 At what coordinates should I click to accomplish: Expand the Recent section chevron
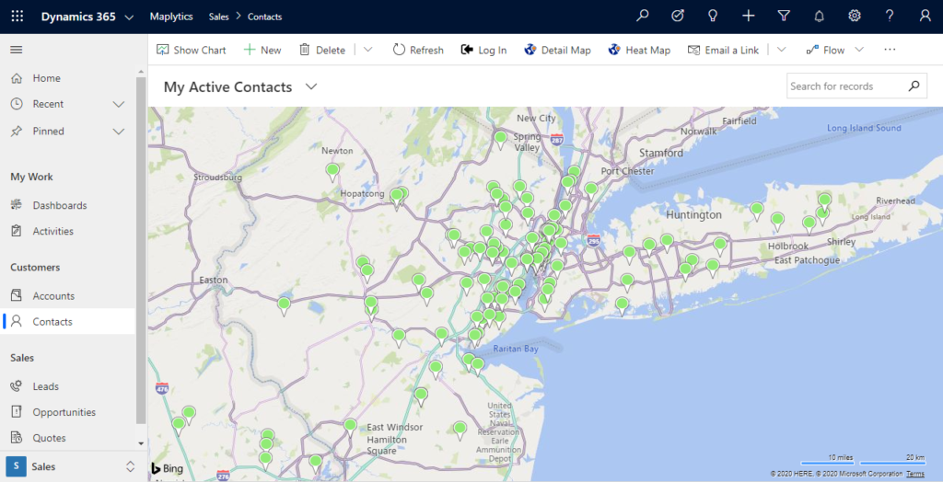119,104
